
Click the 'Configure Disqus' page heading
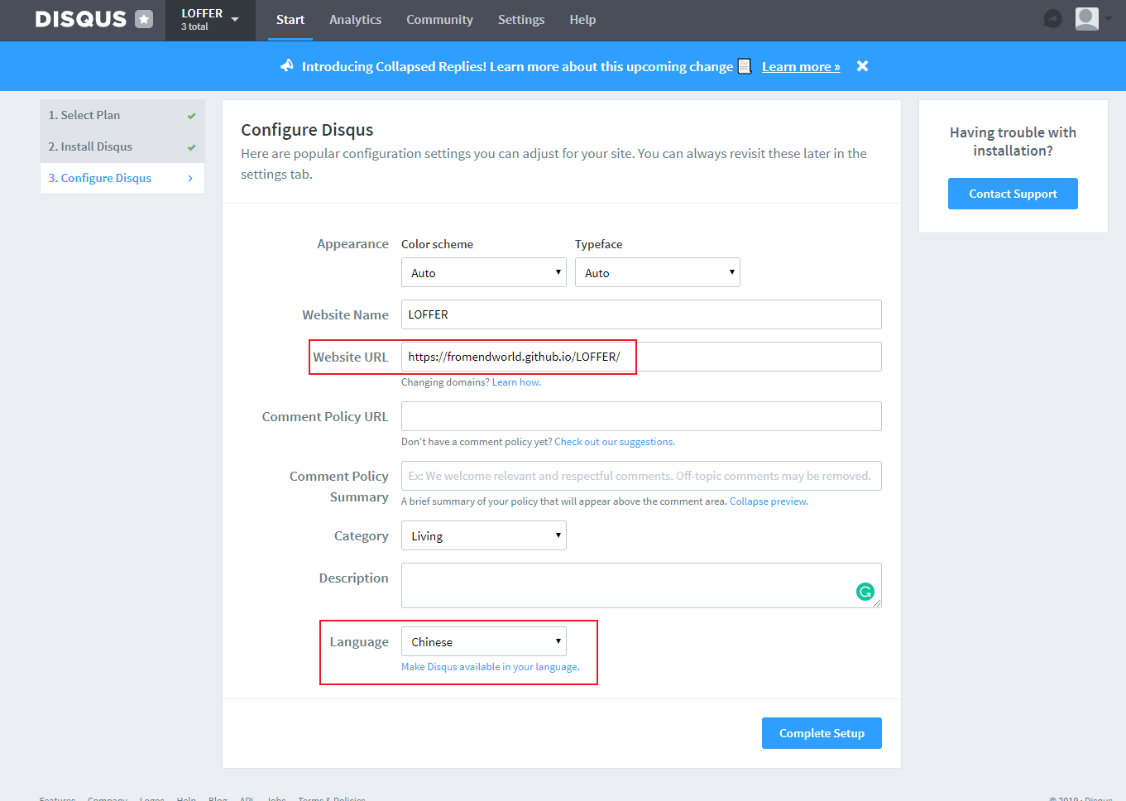pyautogui.click(x=307, y=130)
